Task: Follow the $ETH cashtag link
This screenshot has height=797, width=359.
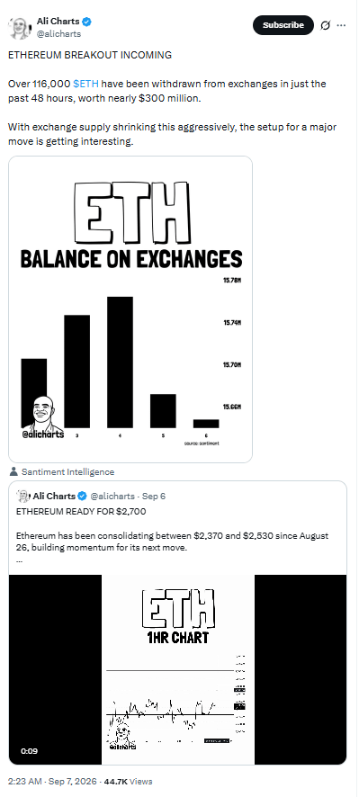Action: tap(86, 84)
